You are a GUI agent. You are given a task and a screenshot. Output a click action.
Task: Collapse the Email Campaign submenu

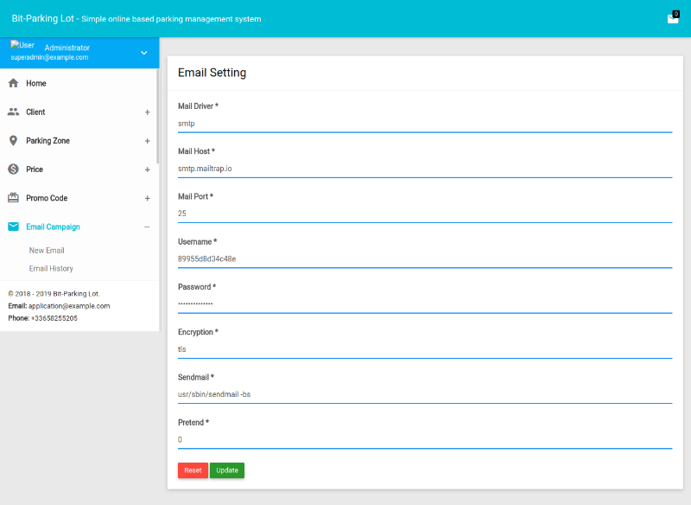[147, 227]
